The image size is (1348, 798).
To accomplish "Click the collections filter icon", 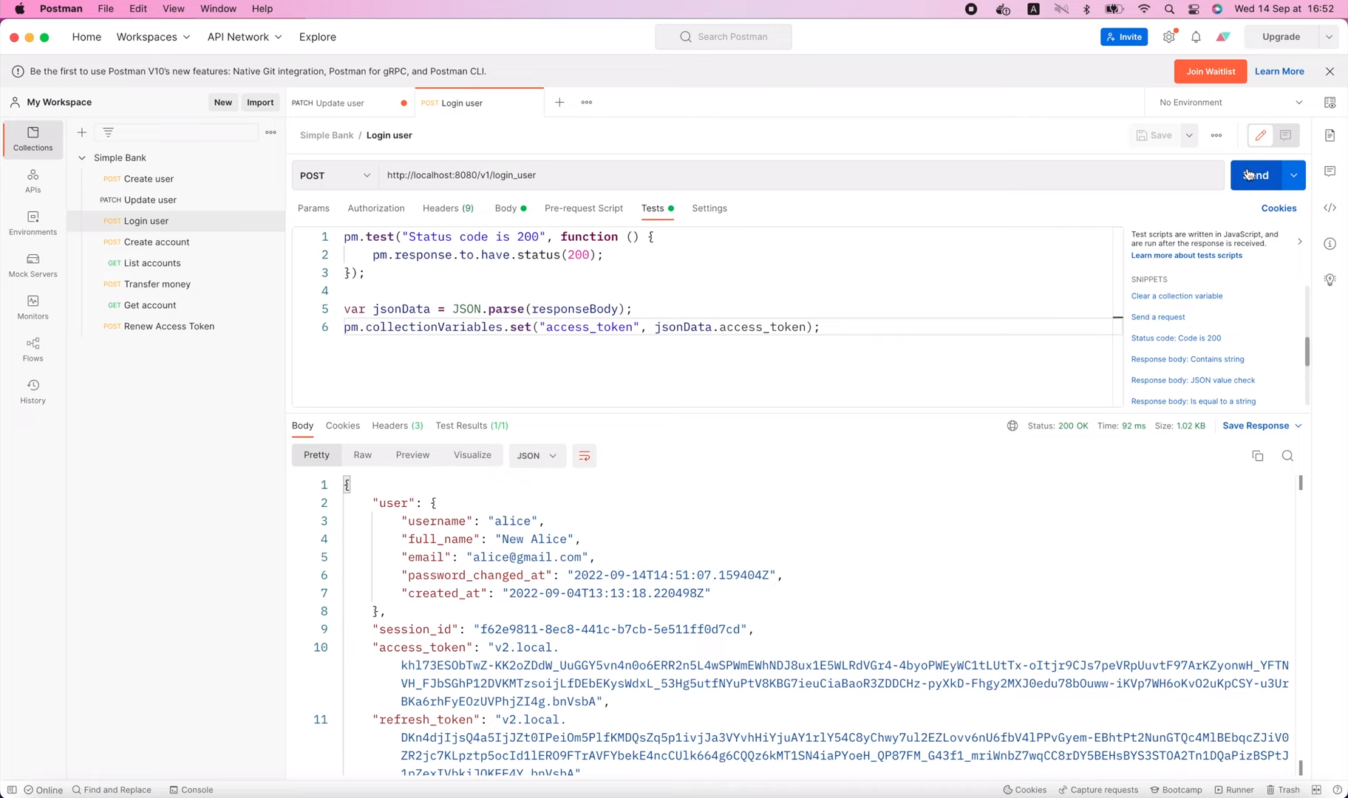I will tap(108, 132).
